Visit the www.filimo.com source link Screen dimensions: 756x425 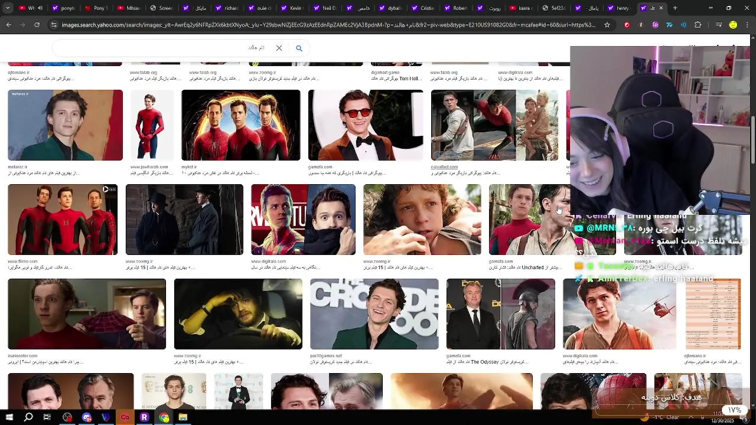[x=22, y=261]
